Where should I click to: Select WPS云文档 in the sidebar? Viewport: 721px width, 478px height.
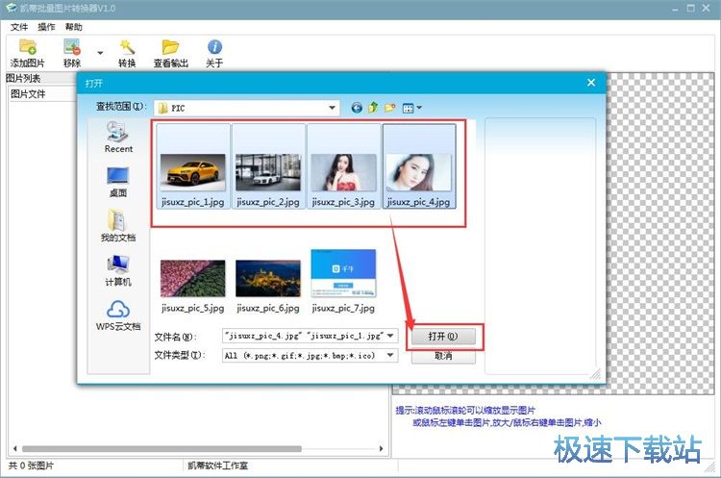118,314
